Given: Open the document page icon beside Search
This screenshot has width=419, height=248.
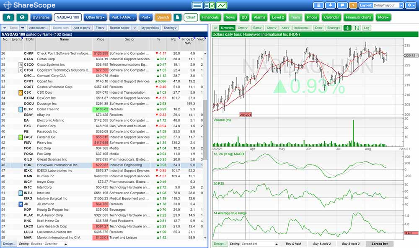Looking at the screenshot, I should tap(178, 18).
